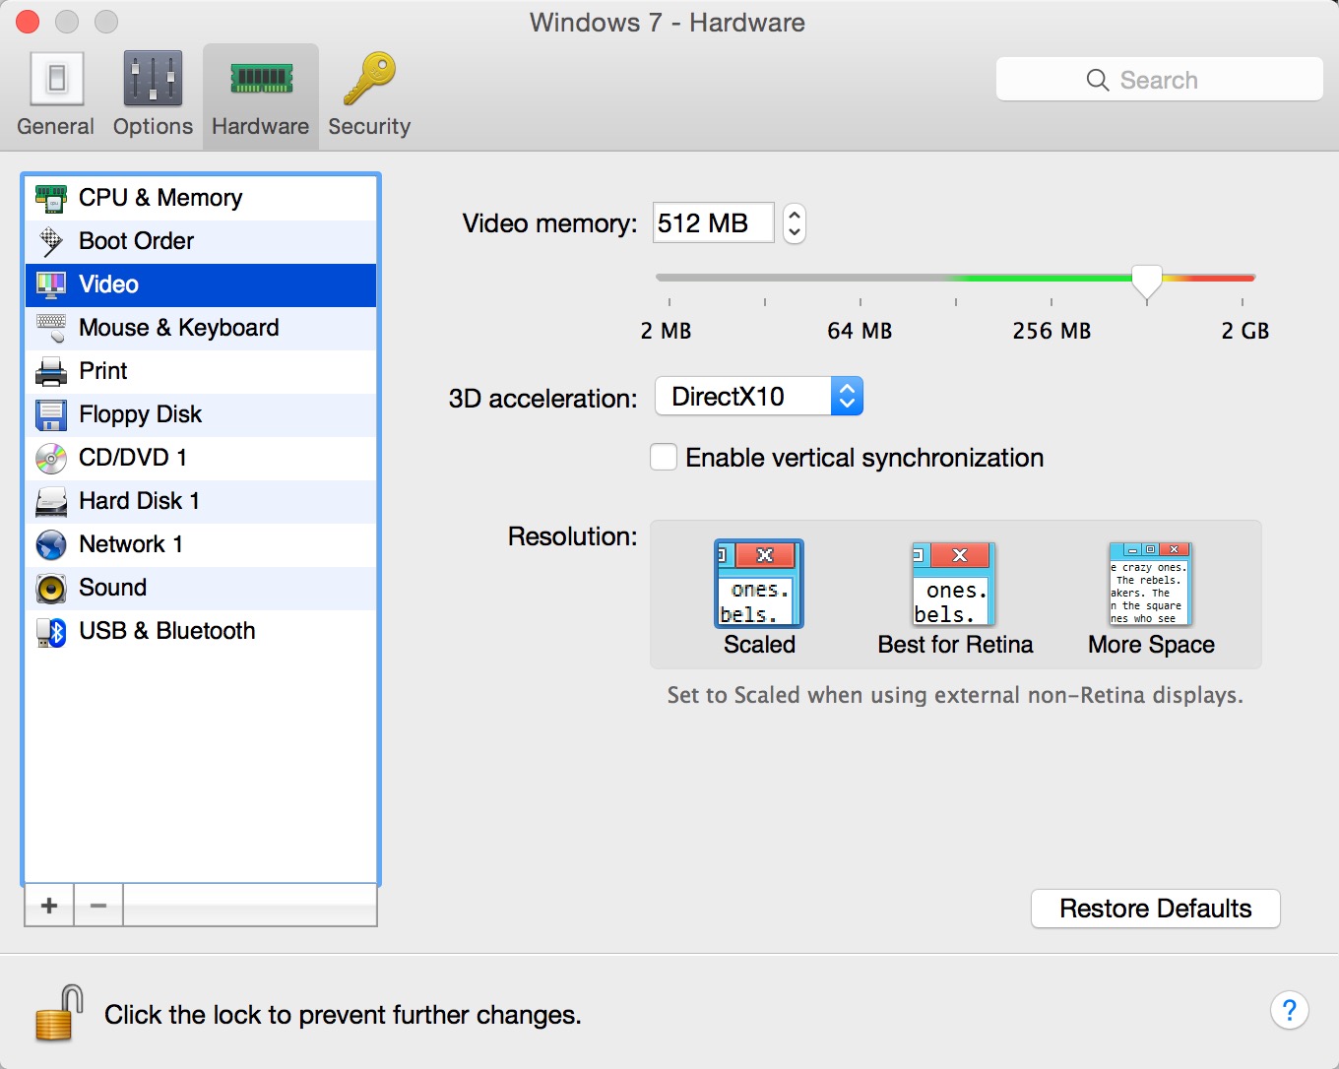Click the CPU & Memory chip icon
The image size is (1339, 1069).
[51, 198]
